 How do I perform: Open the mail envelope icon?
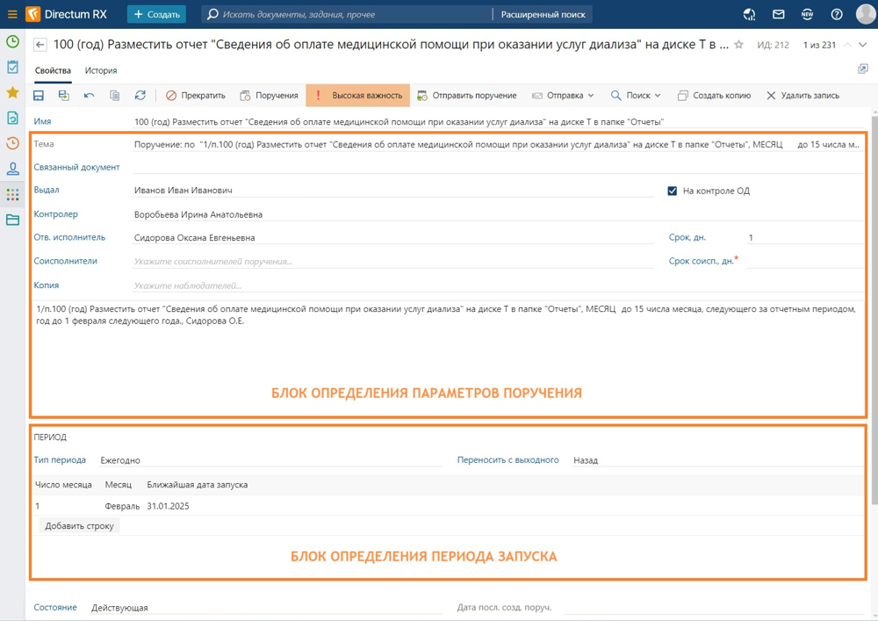[x=778, y=14]
